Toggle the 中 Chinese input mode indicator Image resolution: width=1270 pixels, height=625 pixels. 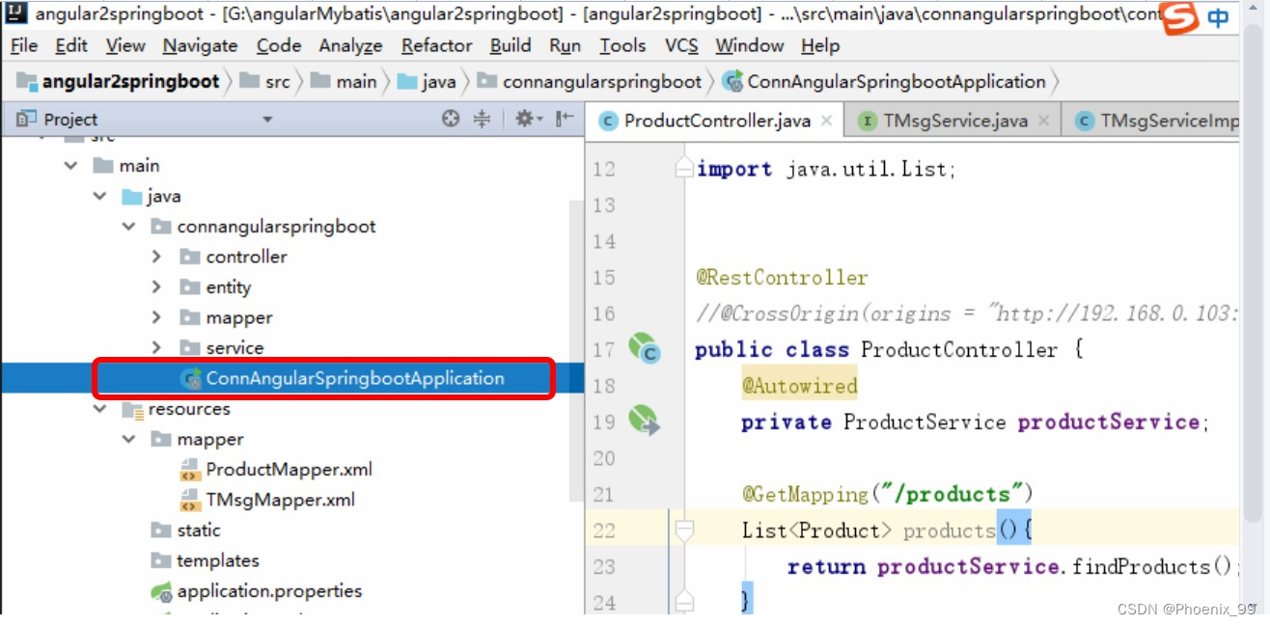pos(1219,18)
